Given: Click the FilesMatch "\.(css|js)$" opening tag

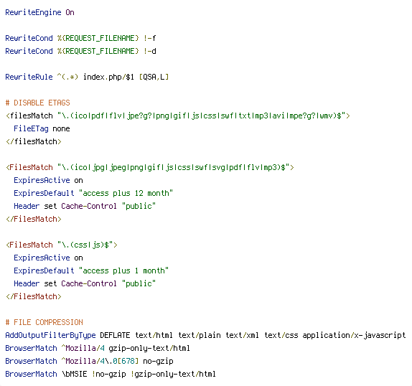Looking at the screenshot, I should pos(61,245).
